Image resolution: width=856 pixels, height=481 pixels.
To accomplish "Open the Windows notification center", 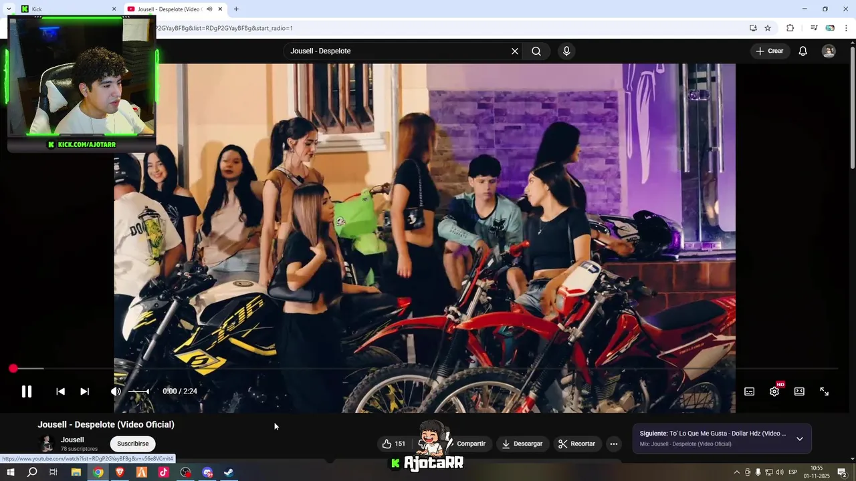I will 842,472.
